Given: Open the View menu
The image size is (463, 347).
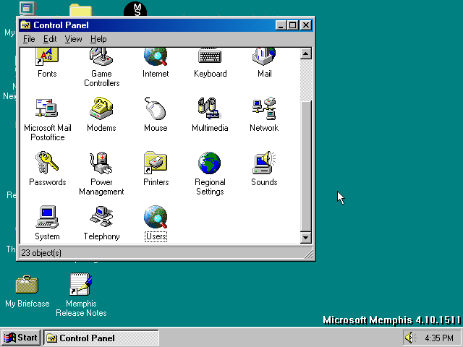Looking at the screenshot, I should click(x=73, y=39).
